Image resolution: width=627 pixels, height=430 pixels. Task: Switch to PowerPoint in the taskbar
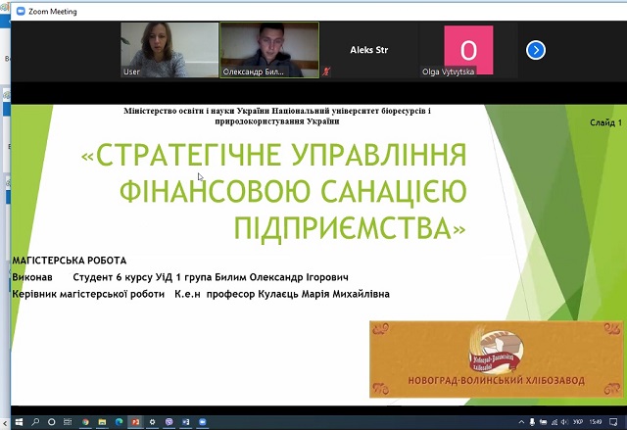(x=135, y=422)
